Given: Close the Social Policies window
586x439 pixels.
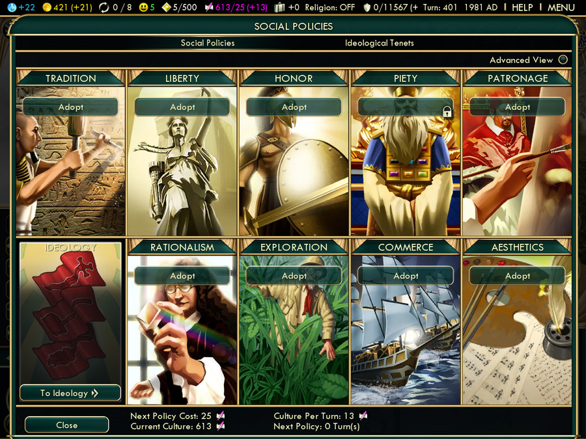Looking at the screenshot, I should (67, 425).
